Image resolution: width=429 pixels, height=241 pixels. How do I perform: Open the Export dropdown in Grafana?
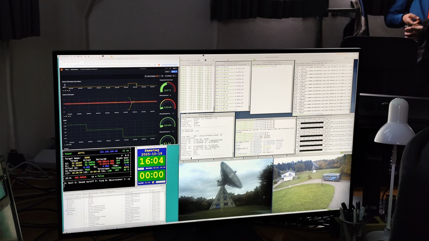pos(167,72)
